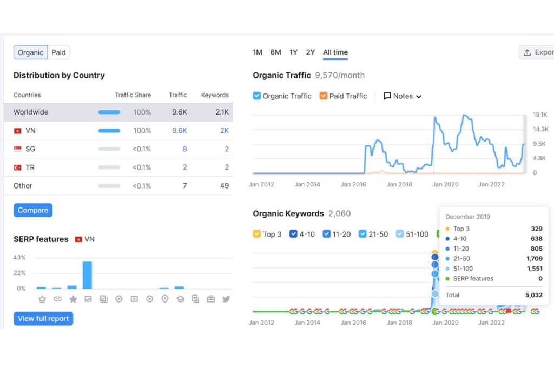Click the star reviews SERP icon

tap(73, 299)
